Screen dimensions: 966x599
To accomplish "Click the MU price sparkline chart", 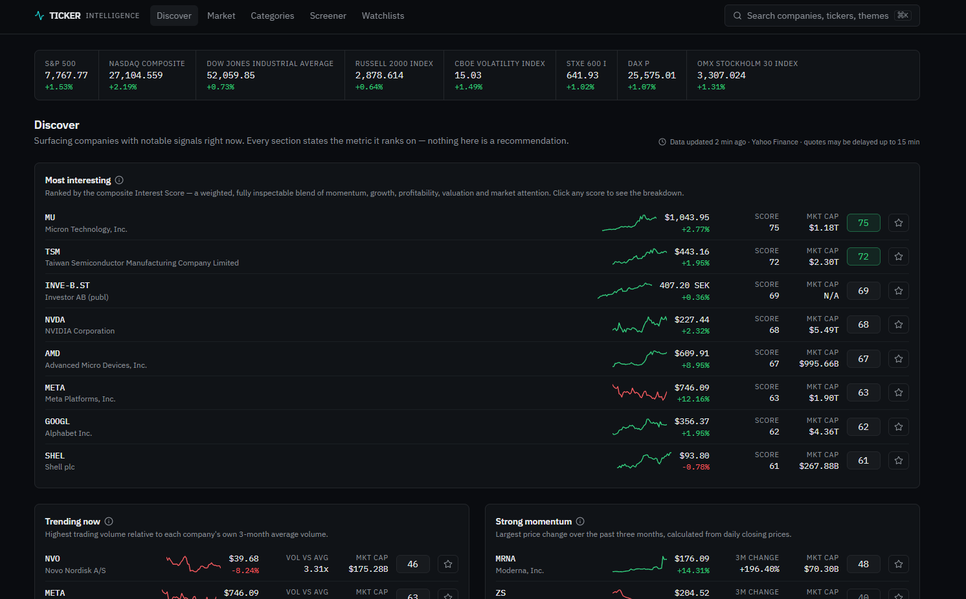I will [629, 223].
